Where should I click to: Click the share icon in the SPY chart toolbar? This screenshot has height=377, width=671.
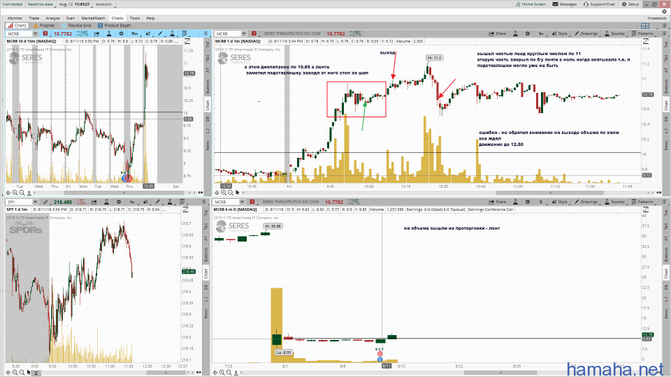(x=94, y=202)
